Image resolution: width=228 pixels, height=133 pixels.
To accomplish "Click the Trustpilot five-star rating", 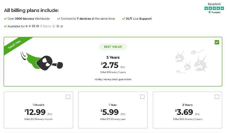I will point(214,8).
